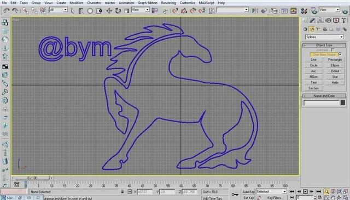Select the Move tool in toolbar

109,11
